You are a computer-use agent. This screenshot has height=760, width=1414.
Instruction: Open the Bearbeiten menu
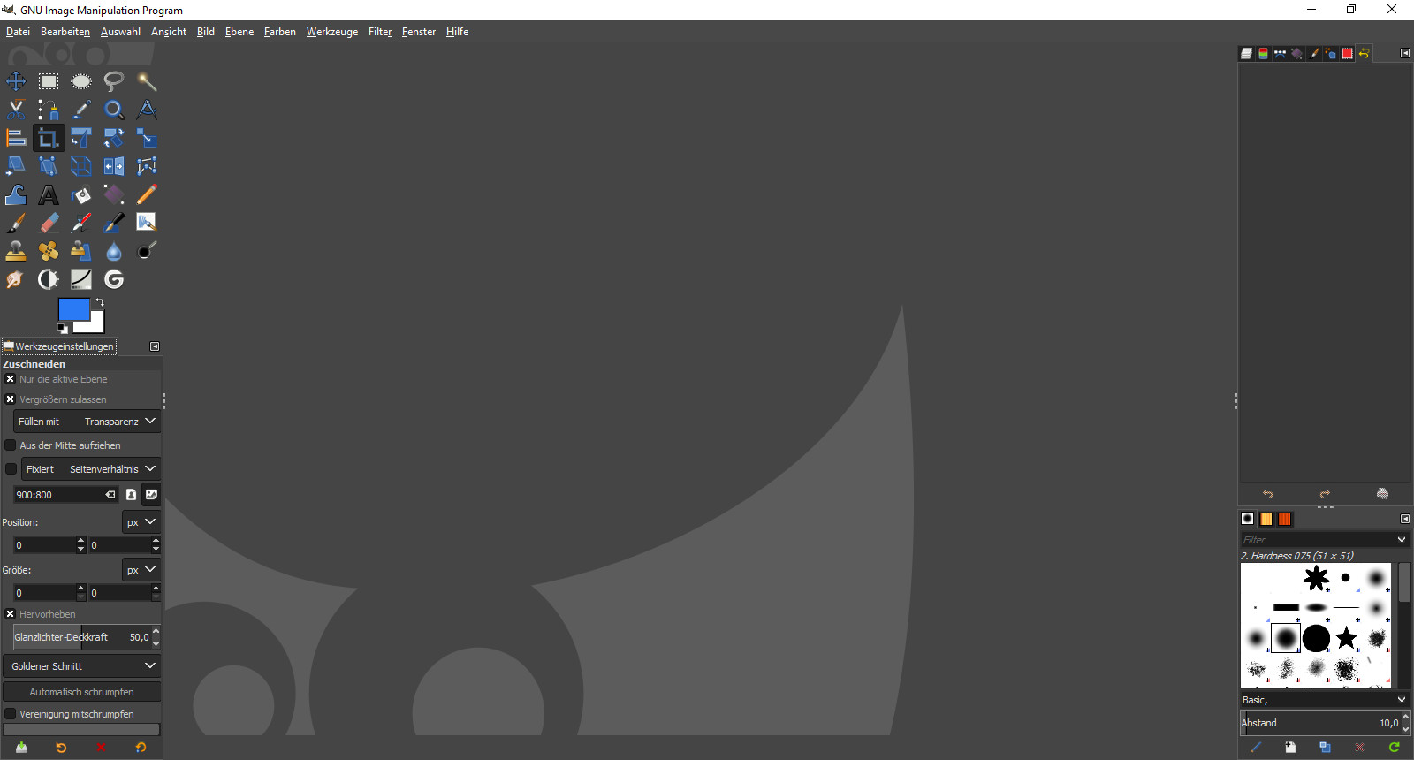(65, 32)
